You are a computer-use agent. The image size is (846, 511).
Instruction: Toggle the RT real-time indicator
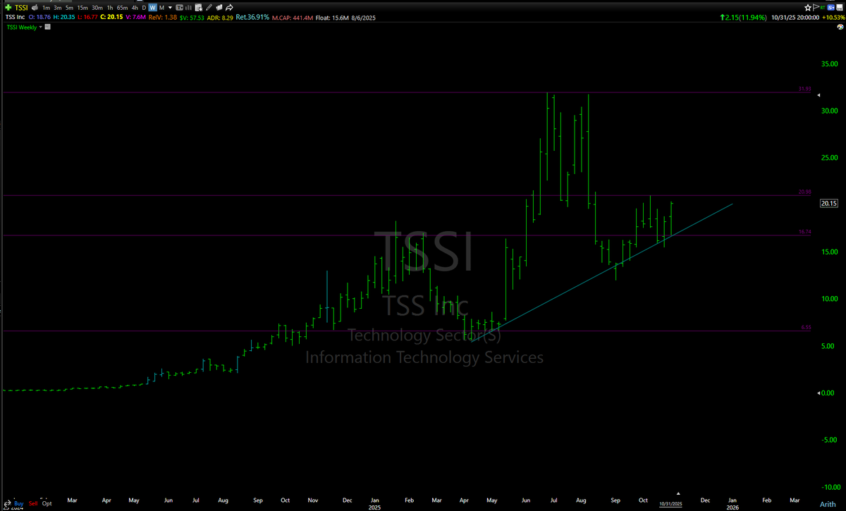[x=823, y=8]
